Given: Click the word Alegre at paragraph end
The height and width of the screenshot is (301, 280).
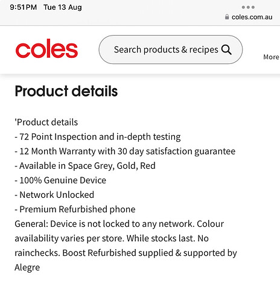Looking at the screenshot, I should click(27, 268).
